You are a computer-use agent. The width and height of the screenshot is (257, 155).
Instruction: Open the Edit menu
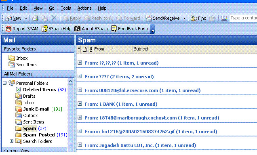(23, 8)
